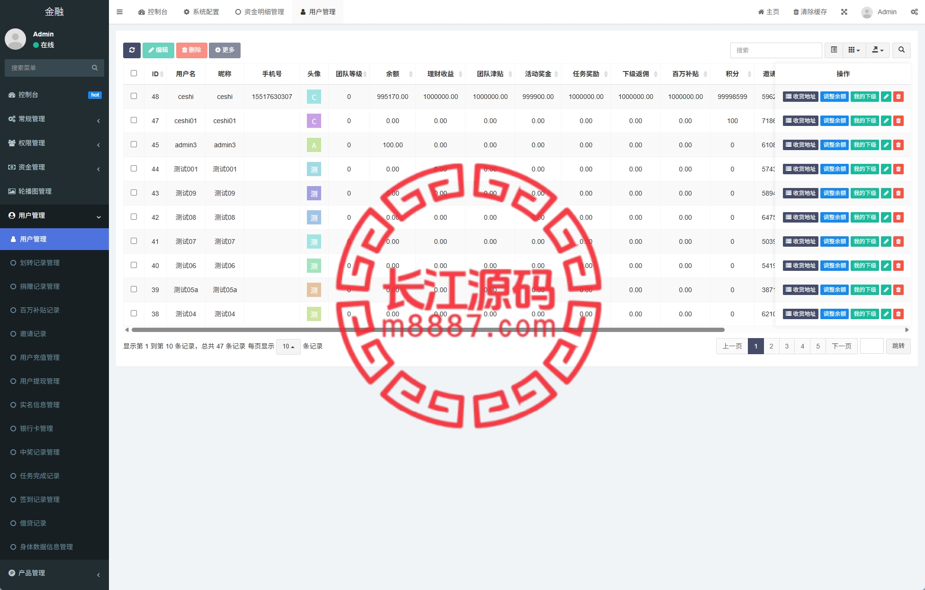Click the Admin avatar in top bar
This screenshot has height=590, width=925.
click(867, 12)
